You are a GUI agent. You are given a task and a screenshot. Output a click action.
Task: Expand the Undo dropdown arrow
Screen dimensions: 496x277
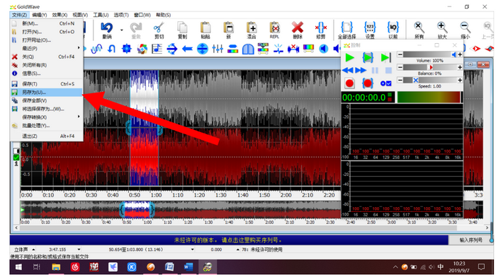point(121,30)
